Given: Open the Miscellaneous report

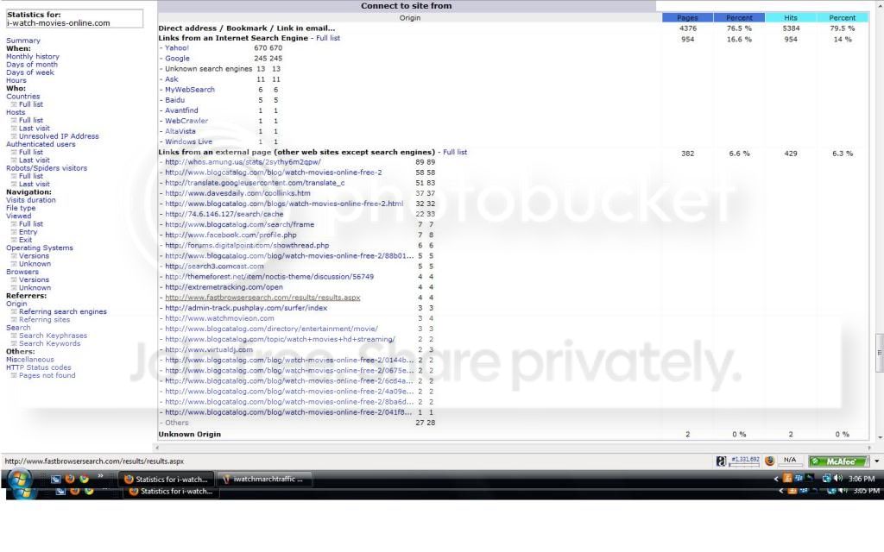Looking at the screenshot, I should (x=30, y=360).
